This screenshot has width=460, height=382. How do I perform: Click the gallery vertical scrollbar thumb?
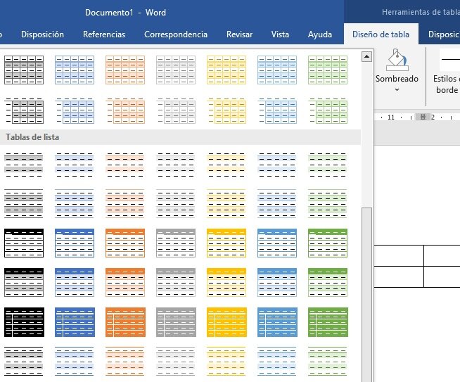click(x=366, y=295)
